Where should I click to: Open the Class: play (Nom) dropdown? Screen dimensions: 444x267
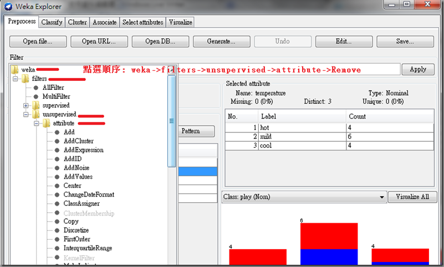[x=304, y=197]
